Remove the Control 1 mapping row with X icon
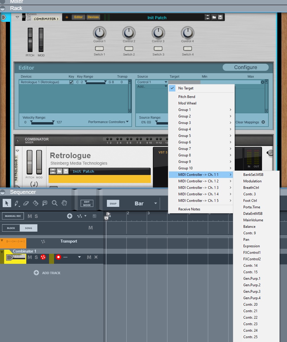 (x=262, y=82)
